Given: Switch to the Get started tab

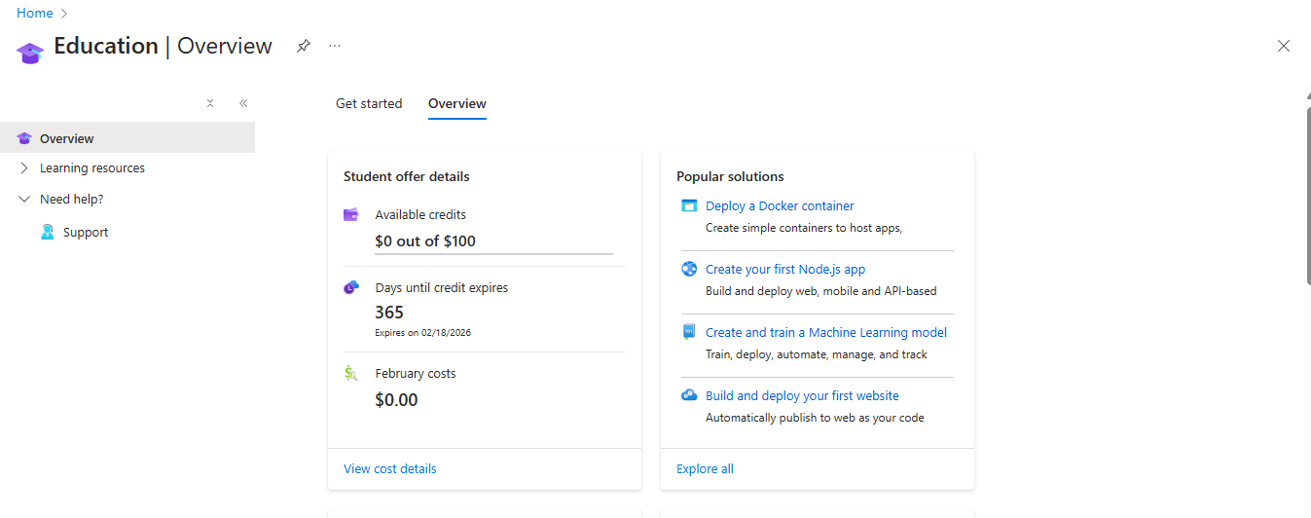Looking at the screenshot, I should point(369,103).
